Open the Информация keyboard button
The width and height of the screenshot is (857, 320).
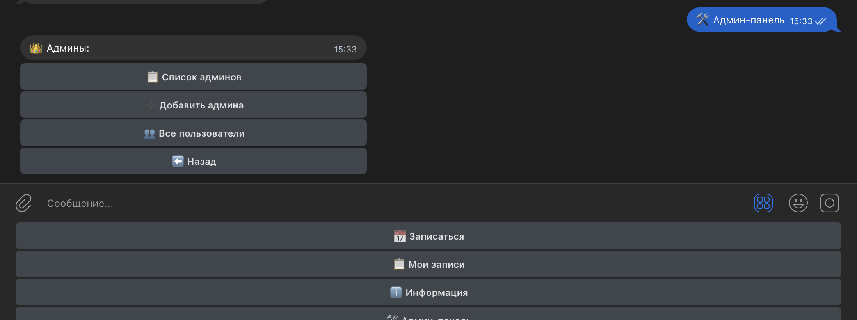pyautogui.click(x=428, y=292)
